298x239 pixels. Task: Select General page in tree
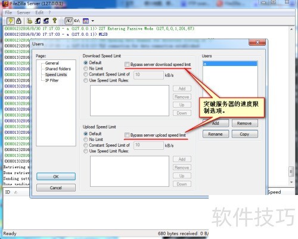(52, 63)
